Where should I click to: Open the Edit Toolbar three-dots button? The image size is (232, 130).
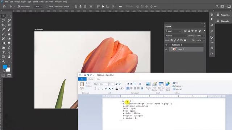(x=9, y=61)
